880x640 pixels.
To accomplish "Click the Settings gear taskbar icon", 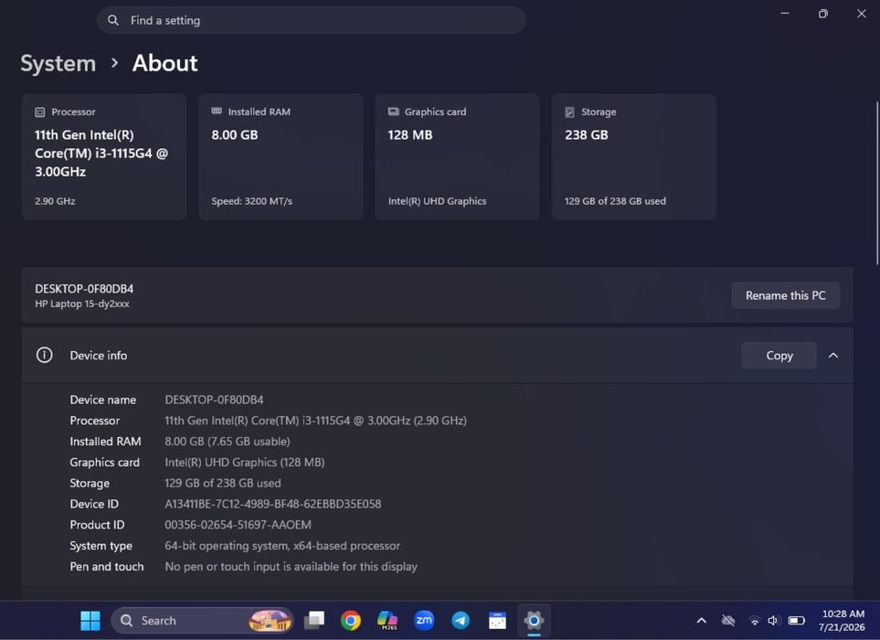I will tap(534, 621).
